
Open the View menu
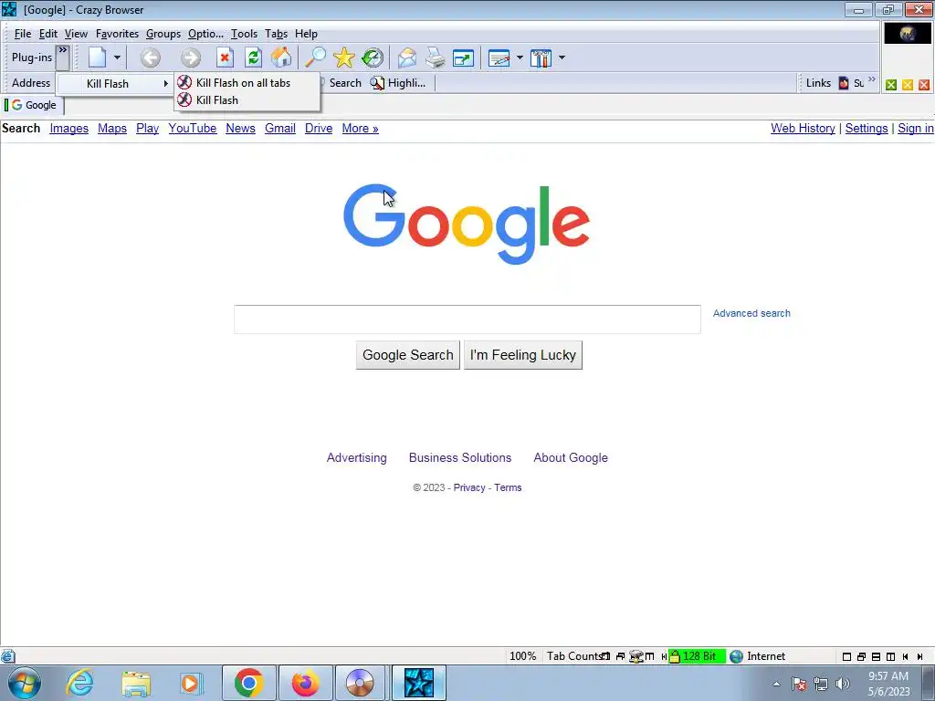coord(76,34)
